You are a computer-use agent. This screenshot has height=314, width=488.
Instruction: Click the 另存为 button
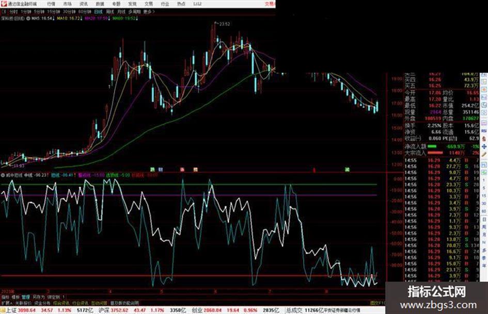click(x=39, y=297)
